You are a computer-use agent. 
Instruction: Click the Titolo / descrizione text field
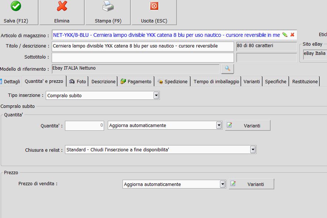pyautogui.click(x=142, y=46)
